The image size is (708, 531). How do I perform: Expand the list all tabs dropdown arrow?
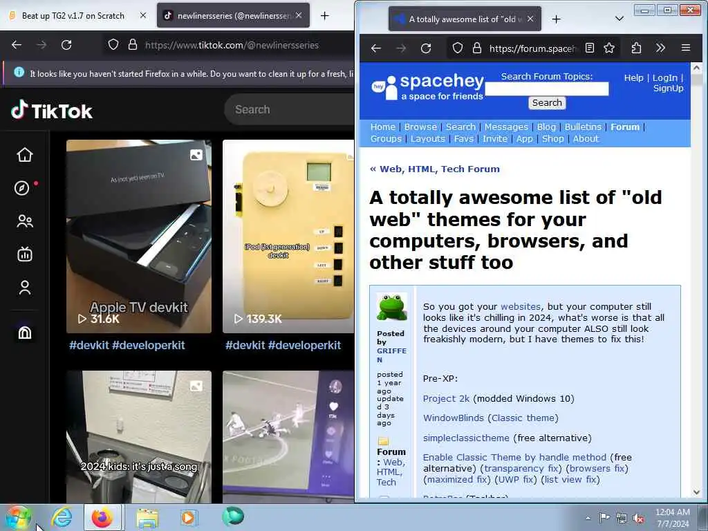619,19
